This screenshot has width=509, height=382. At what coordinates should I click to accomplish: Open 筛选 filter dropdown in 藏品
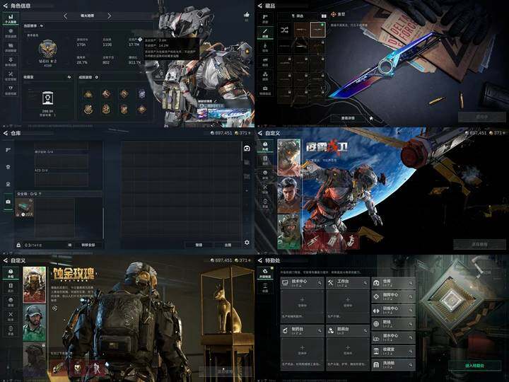(x=298, y=16)
